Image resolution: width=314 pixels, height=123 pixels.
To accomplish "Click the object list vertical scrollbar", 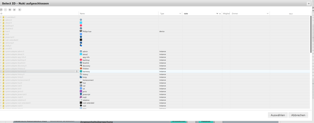I will click(x=311, y=34).
